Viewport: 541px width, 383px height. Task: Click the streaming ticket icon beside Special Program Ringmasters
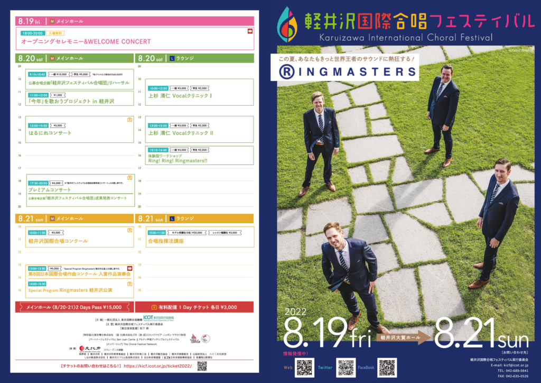[130, 284]
